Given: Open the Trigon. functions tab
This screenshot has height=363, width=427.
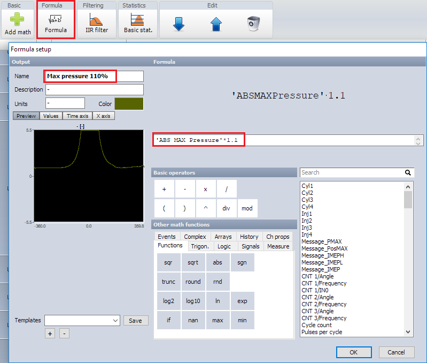Looking at the screenshot, I should click(x=200, y=246).
